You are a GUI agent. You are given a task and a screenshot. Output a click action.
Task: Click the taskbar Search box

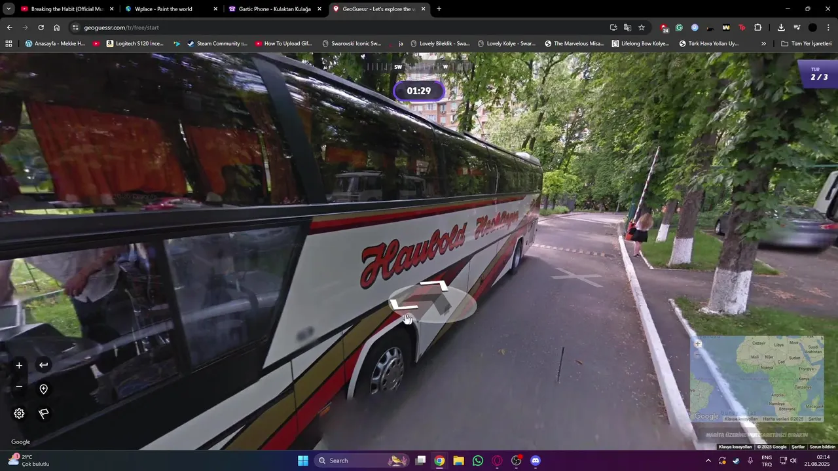tap(361, 461)
